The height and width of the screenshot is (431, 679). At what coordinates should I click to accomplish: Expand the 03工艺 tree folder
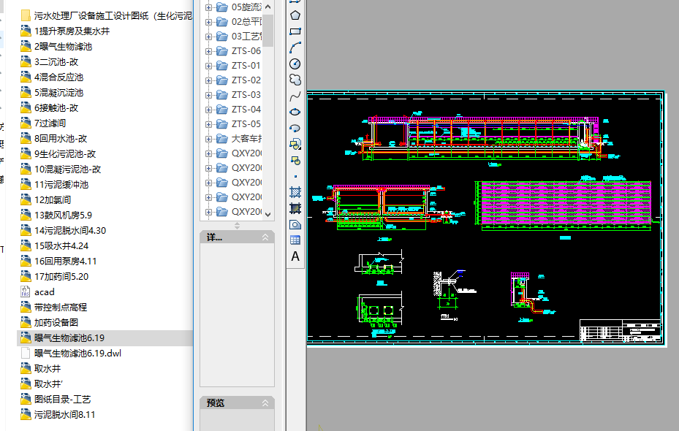[209, 37]
